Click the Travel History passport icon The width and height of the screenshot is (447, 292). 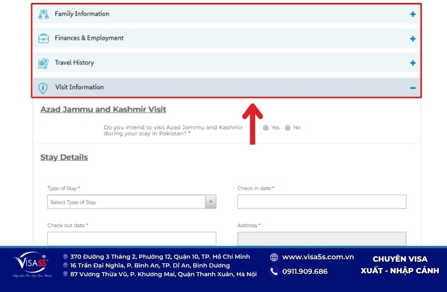pos(44,63)
